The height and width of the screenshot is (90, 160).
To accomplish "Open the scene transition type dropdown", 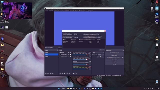I will [x=98, y=52].
